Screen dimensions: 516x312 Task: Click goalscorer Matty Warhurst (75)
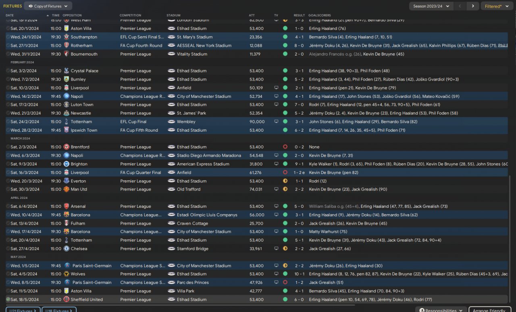328,231
